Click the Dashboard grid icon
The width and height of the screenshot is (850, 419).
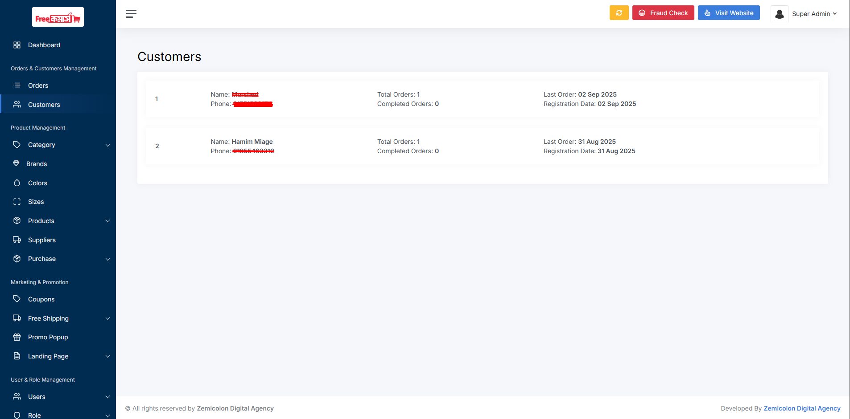click(17, 45)
